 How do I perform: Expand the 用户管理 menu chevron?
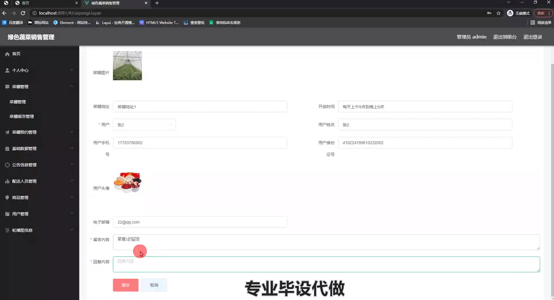point(72,213)
